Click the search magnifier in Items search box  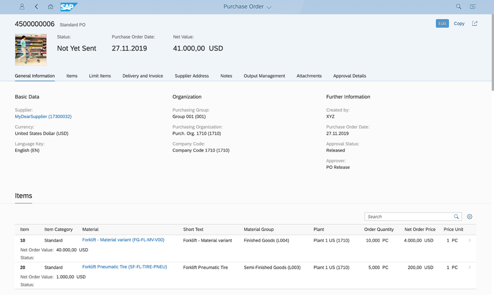point(456,217)
